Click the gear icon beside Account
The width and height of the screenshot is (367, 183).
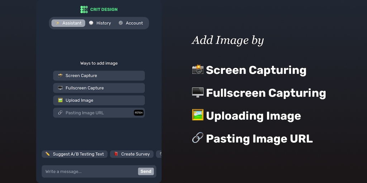(x=120, y=23)
